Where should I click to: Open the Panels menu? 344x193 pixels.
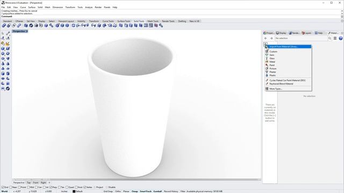coord(107,7)
